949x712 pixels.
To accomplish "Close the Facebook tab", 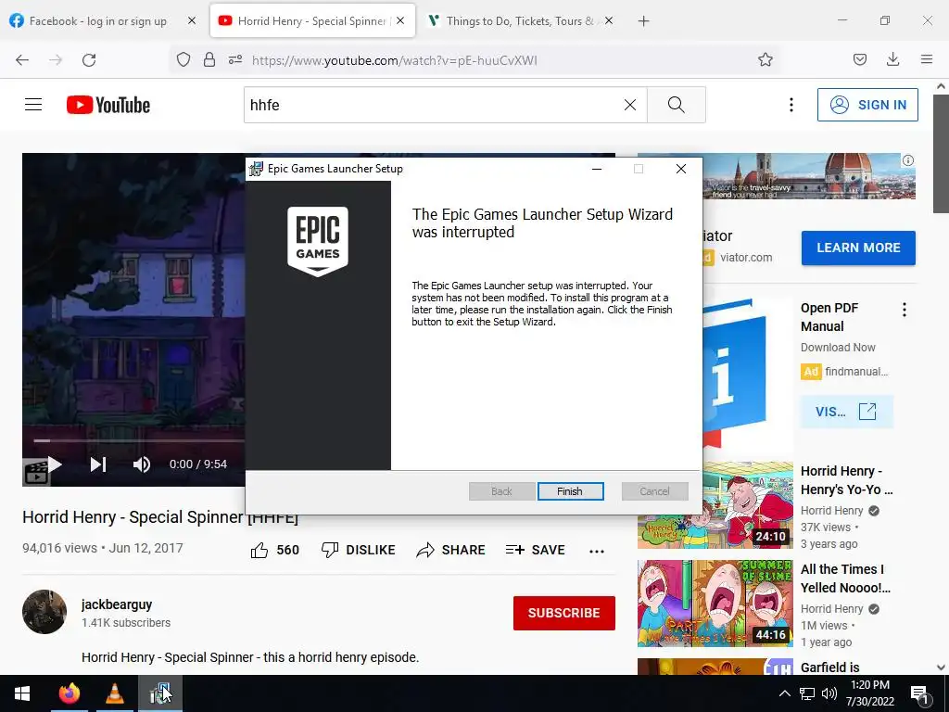I will click(x=192, y=20).
